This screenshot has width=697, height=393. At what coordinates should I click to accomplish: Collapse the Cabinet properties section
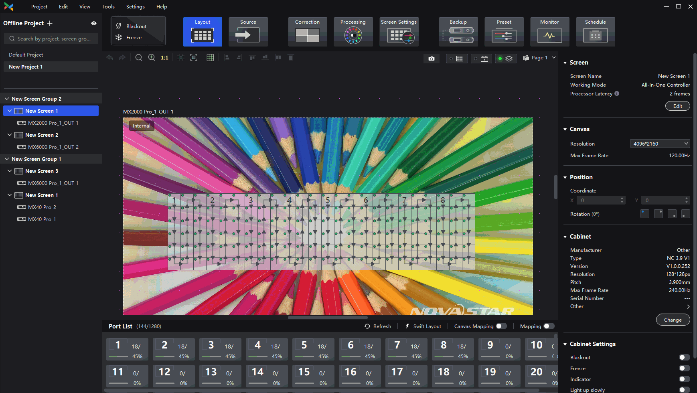[x=565, y=237]
